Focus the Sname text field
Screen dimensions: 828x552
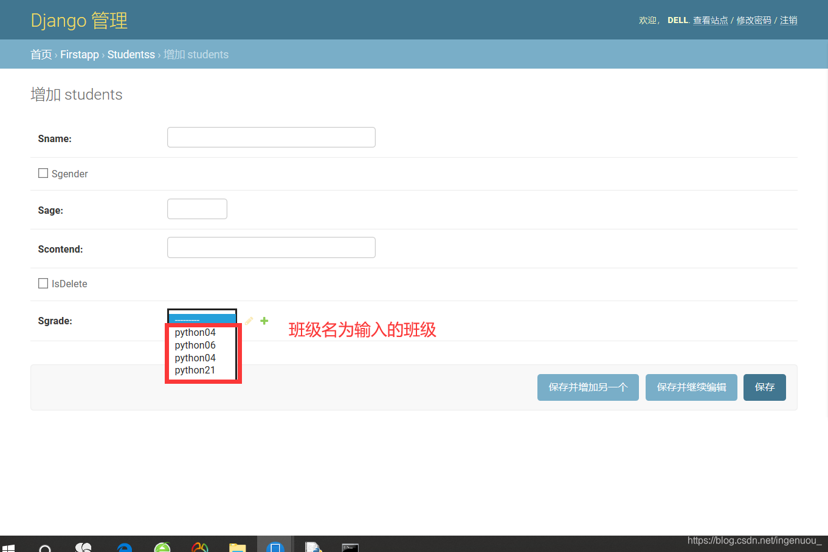[271, 137]
